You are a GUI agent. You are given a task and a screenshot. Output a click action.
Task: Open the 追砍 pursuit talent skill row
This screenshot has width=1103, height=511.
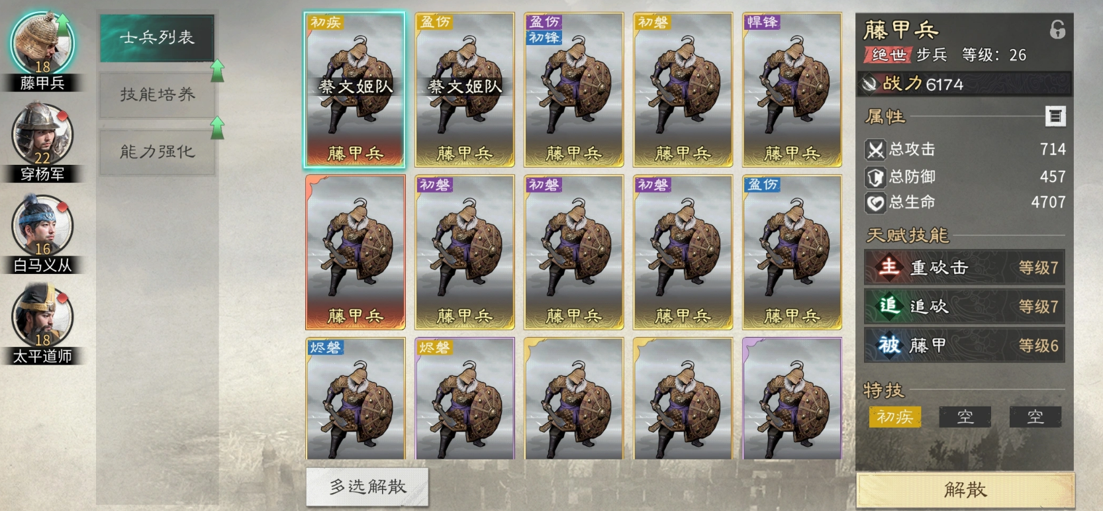coord(964,306)
